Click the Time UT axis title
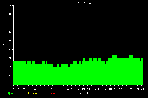148x98 pixels. (84, 93)
